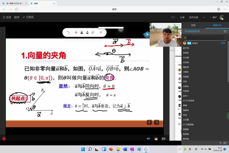Select the red dot laser pointer tool
The height and width of the screenshot is (153, 229).
pos(76,33)
